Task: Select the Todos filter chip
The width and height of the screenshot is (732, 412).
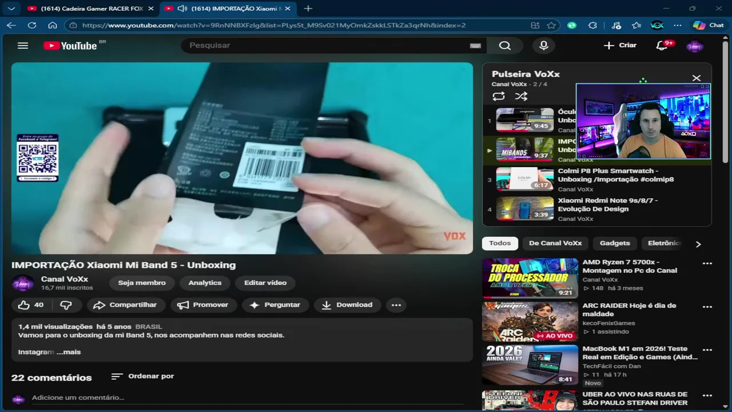Action: tap(500, 243)
